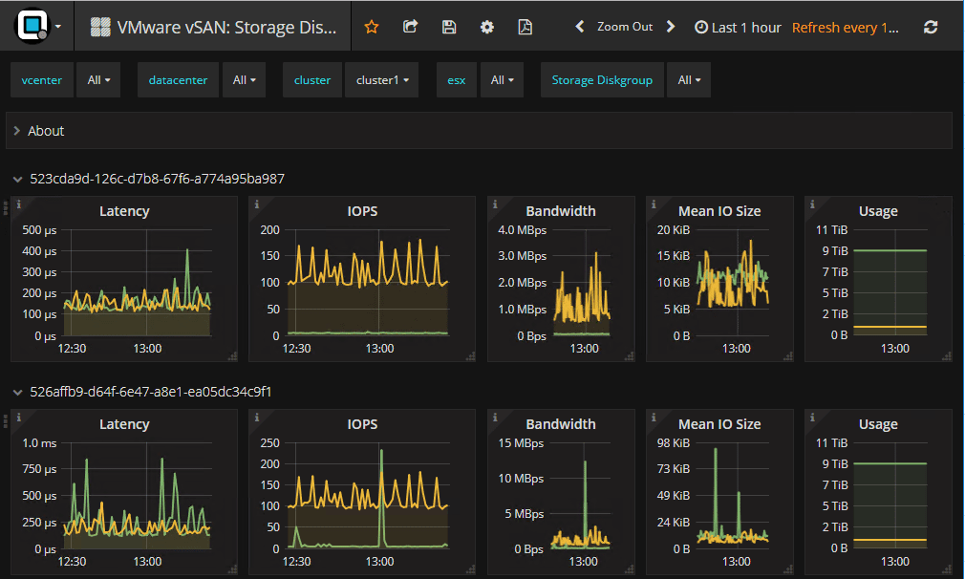Star this dashboard as favorite

[372, 27]
